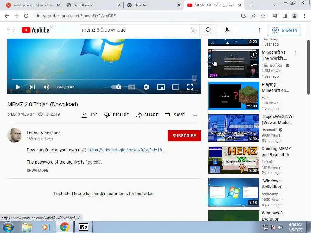The height and width of the screenshot is (233, 311).
Task: Open a new tab with plus button
Action: (251, 5)
